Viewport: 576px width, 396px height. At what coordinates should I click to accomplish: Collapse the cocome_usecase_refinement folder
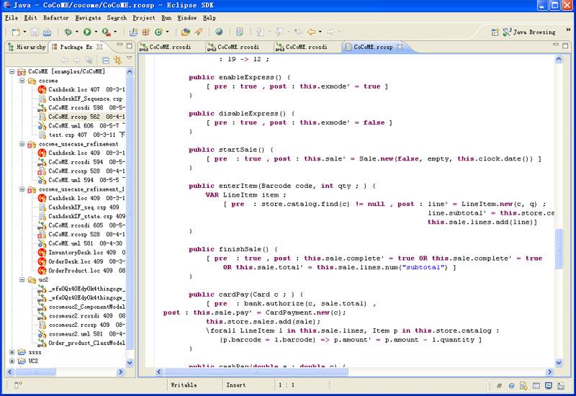[x=22, y=144]
